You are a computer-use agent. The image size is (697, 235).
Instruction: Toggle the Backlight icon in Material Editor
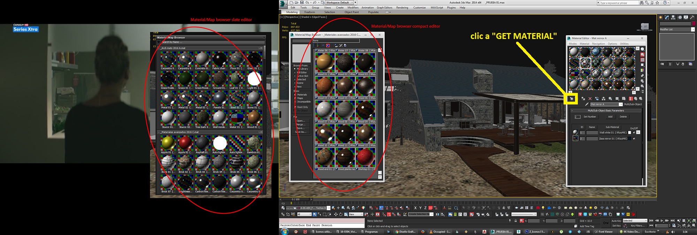pos(642,54)
